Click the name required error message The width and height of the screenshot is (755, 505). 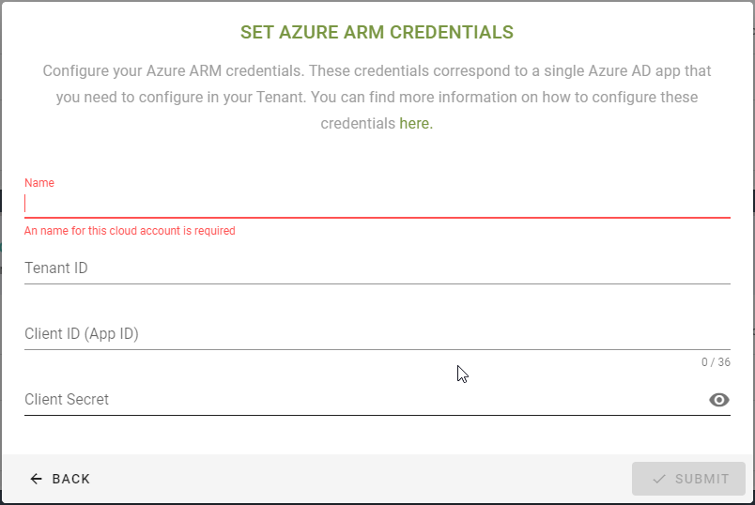pyautogui.click(x=130, y=230)
